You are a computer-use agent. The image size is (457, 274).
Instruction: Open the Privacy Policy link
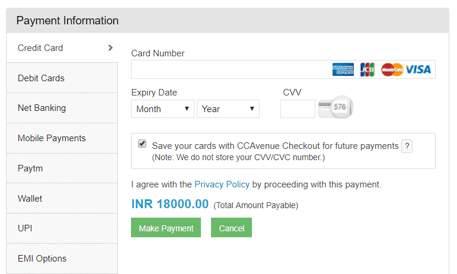click(x=222, y=184)
